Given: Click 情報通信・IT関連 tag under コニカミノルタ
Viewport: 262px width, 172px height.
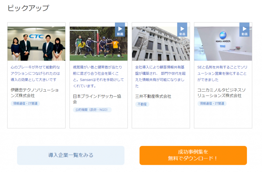Looking at the screenshot, I should click(212, 104).
